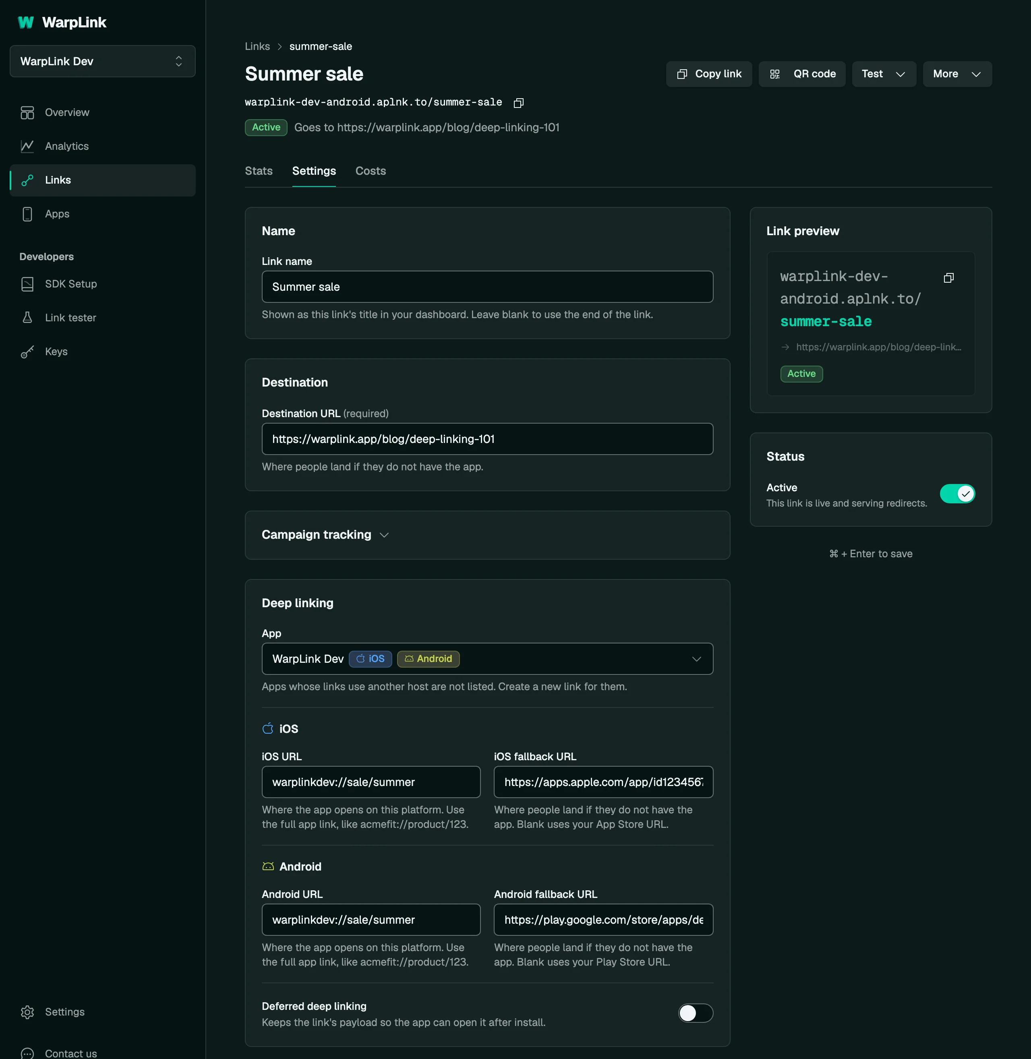Switch the WarpLink Dev workspace selector
1031x1059 pixels.
[x=103, y=61]
